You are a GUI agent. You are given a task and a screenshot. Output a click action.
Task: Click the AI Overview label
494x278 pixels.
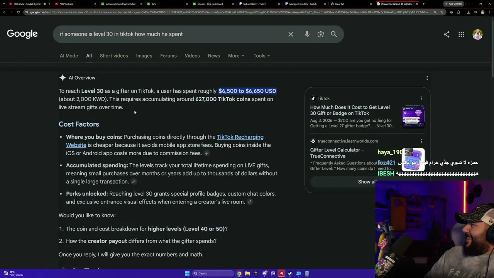[x=82, y=78]
